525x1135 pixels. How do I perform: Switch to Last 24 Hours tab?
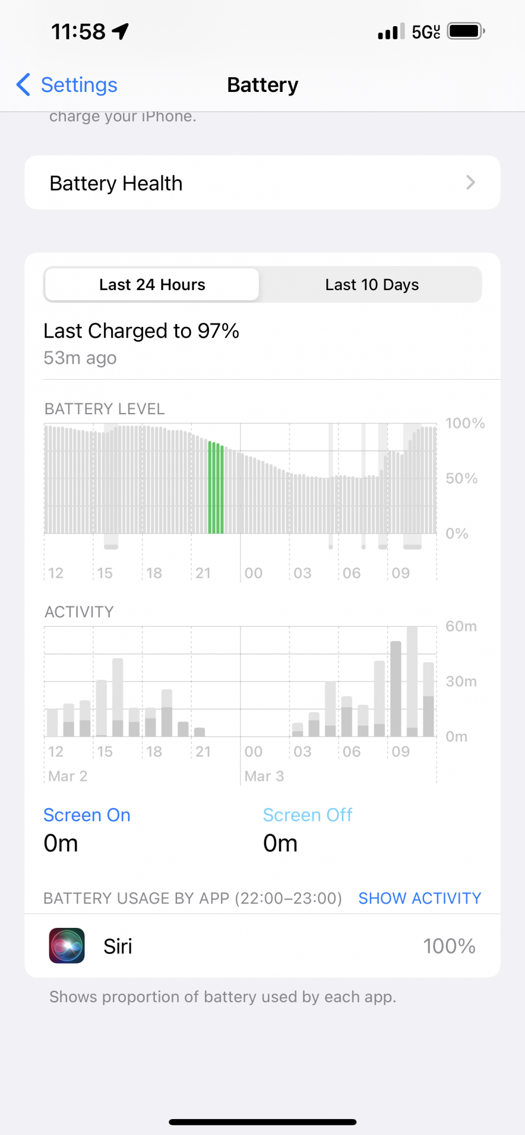[x=152, y=284]
